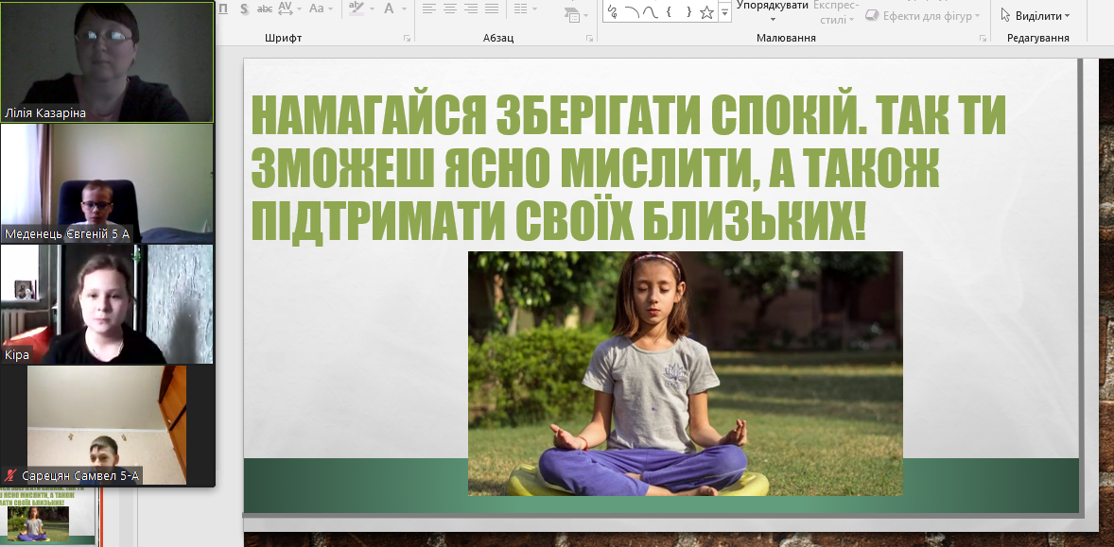The image size is (1114, 547).
Task: Select the right brace shape
Action: point(688,12)
